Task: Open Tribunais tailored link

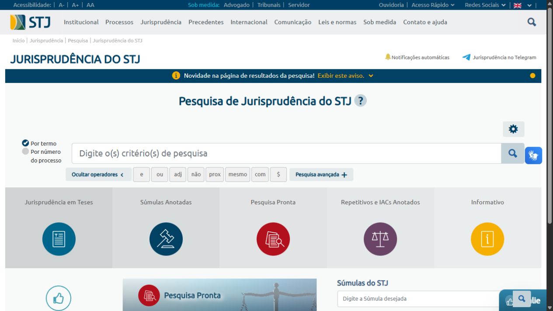Action: (269, 5)
